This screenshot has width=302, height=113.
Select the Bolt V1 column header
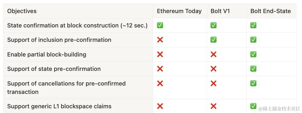tap(220, 11)
